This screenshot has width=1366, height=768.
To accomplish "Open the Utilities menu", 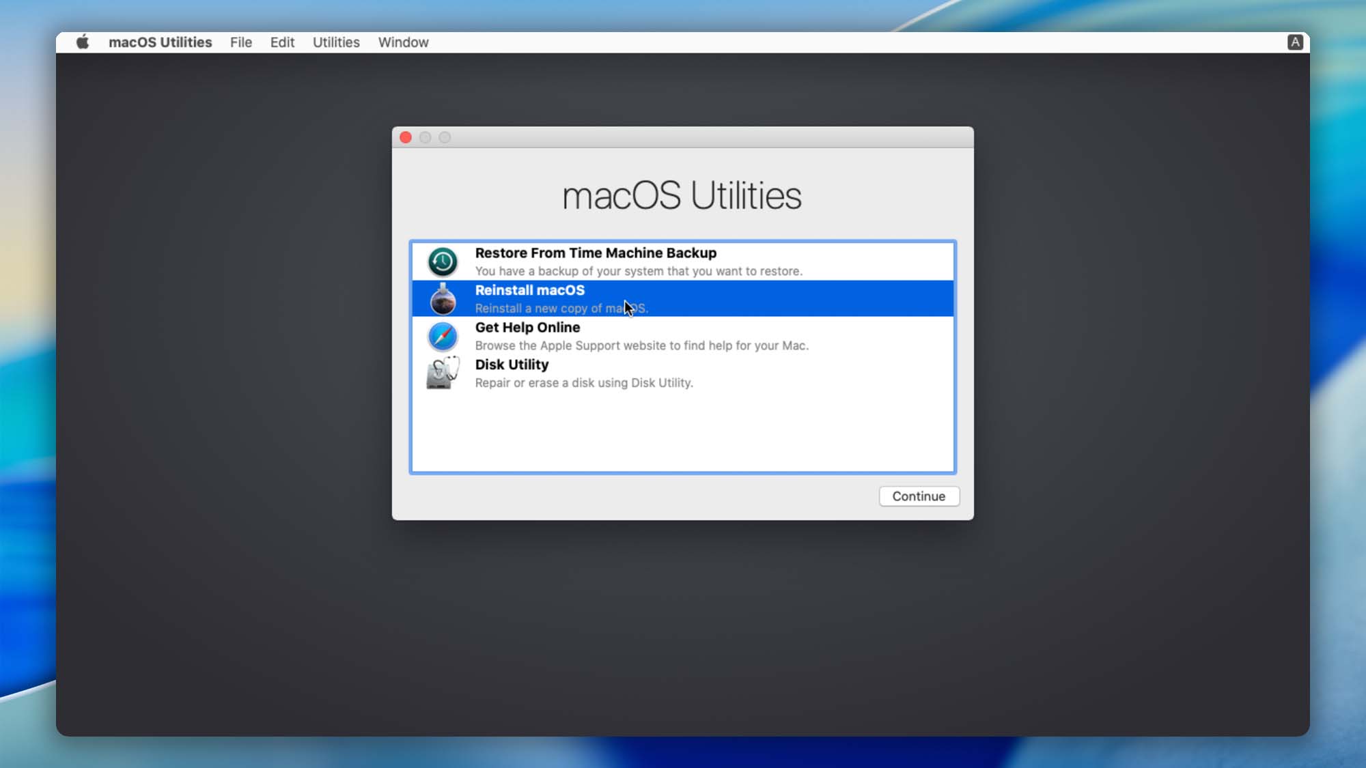I will point(336,42).
